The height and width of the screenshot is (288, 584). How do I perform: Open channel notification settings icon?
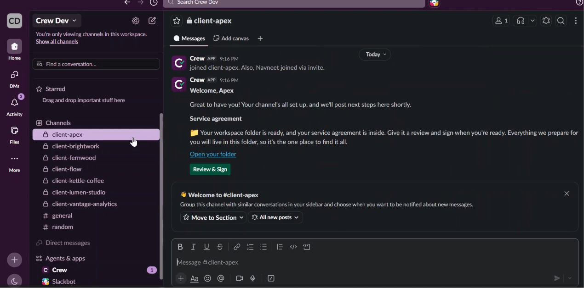pyautogui.click(x=546, y=21)
